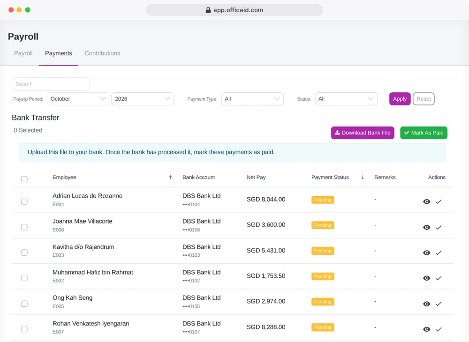
Task: Click the app.officaid.com address bar
Action: (234, 10)
